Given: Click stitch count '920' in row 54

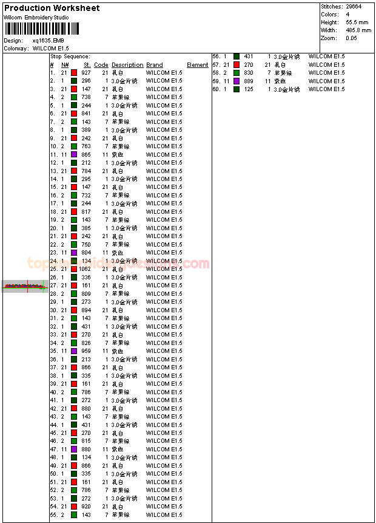Looking at the screenshot, I should click(x=86, y=507).
